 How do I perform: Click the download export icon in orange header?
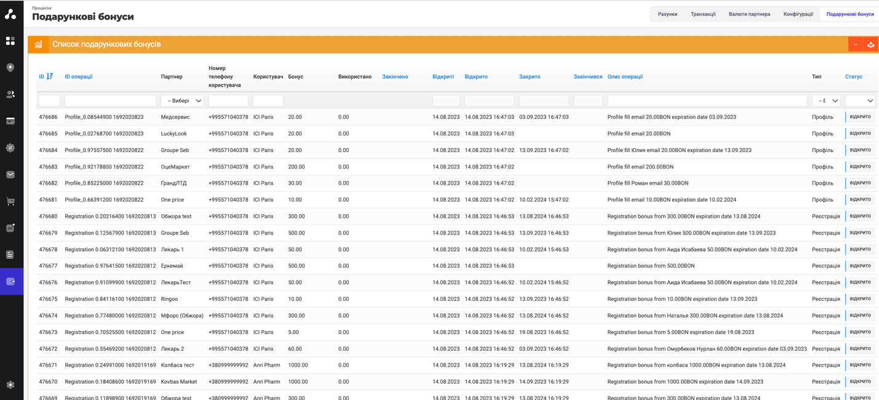click(x=870, y=44)
